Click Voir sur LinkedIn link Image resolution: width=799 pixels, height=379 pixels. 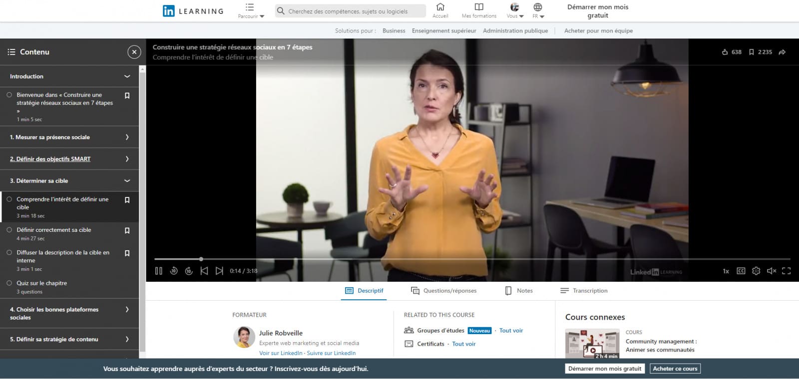281,353
